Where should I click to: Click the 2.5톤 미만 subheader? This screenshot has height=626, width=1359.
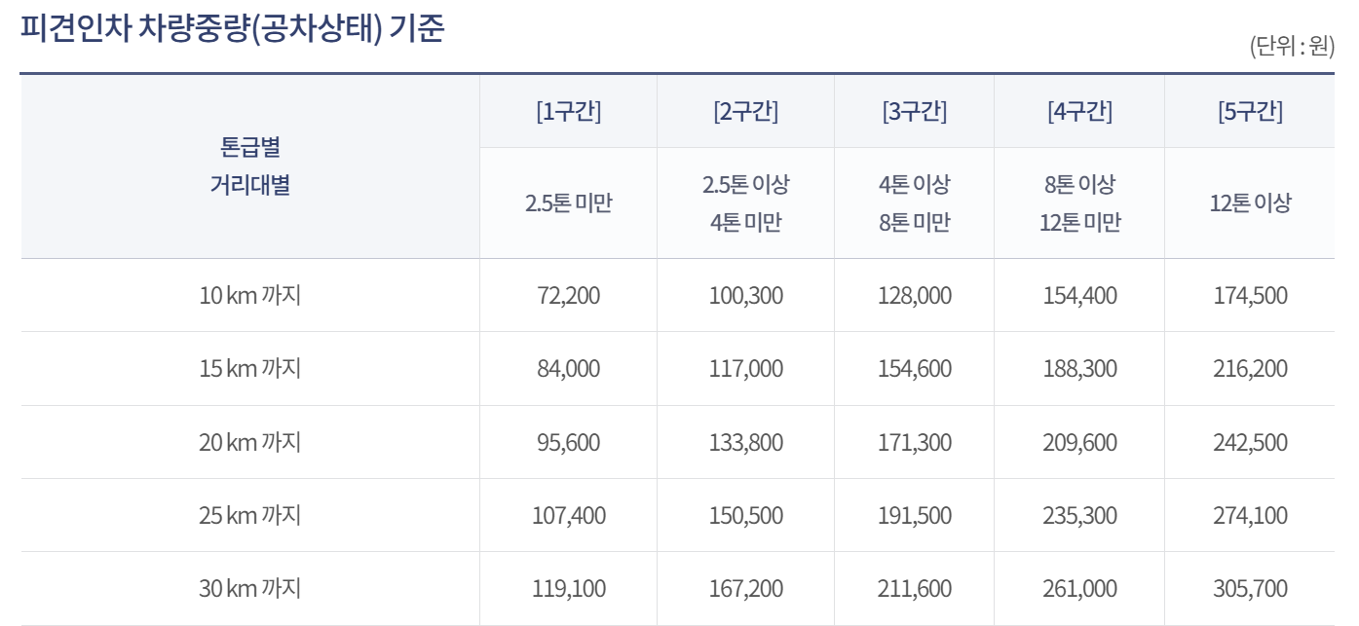pyautogui.click(x=568, y=204)
